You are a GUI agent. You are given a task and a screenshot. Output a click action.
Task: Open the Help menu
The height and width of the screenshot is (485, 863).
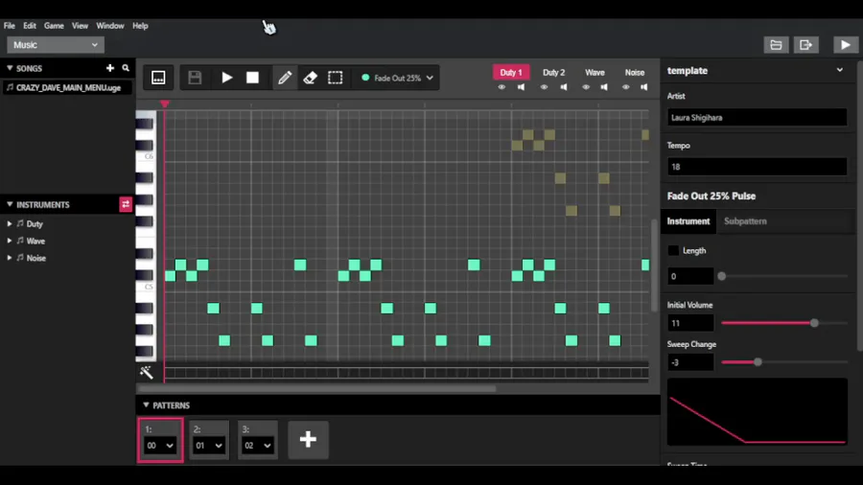tap(140, 26)
